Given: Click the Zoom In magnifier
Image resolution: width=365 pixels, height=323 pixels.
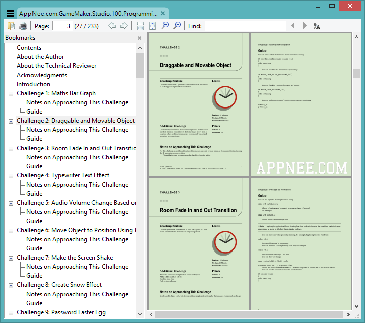Looking at the screenshot, I should pos(177,26).
